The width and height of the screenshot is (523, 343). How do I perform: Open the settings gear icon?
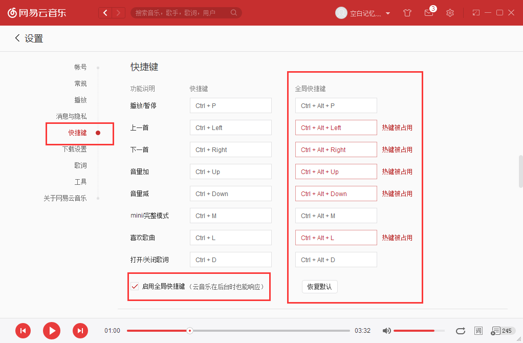(450, 13)
